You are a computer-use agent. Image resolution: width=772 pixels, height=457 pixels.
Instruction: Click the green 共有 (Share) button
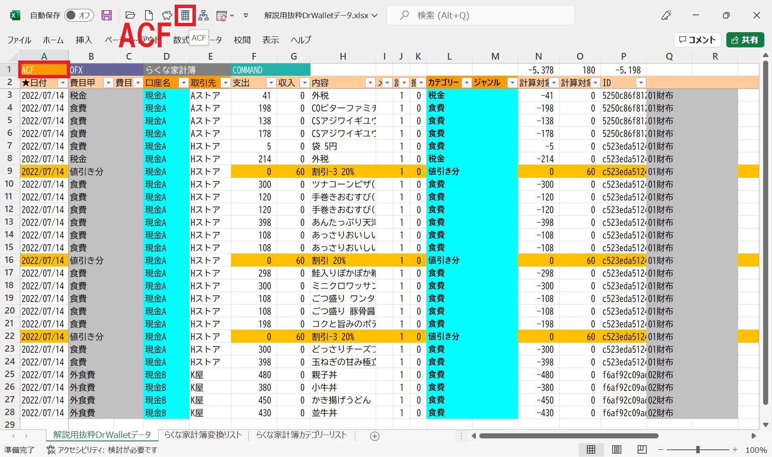tap(745, 40)
